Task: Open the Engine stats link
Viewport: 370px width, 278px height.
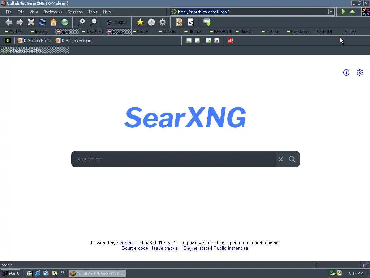Action: (196, 248)
